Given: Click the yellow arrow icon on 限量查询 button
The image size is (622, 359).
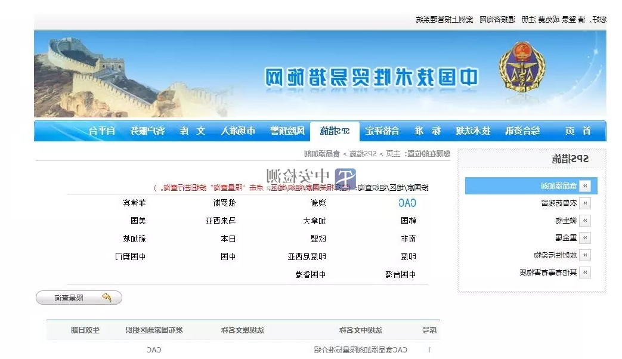Looking at the screenshot, I should (107, 297).
